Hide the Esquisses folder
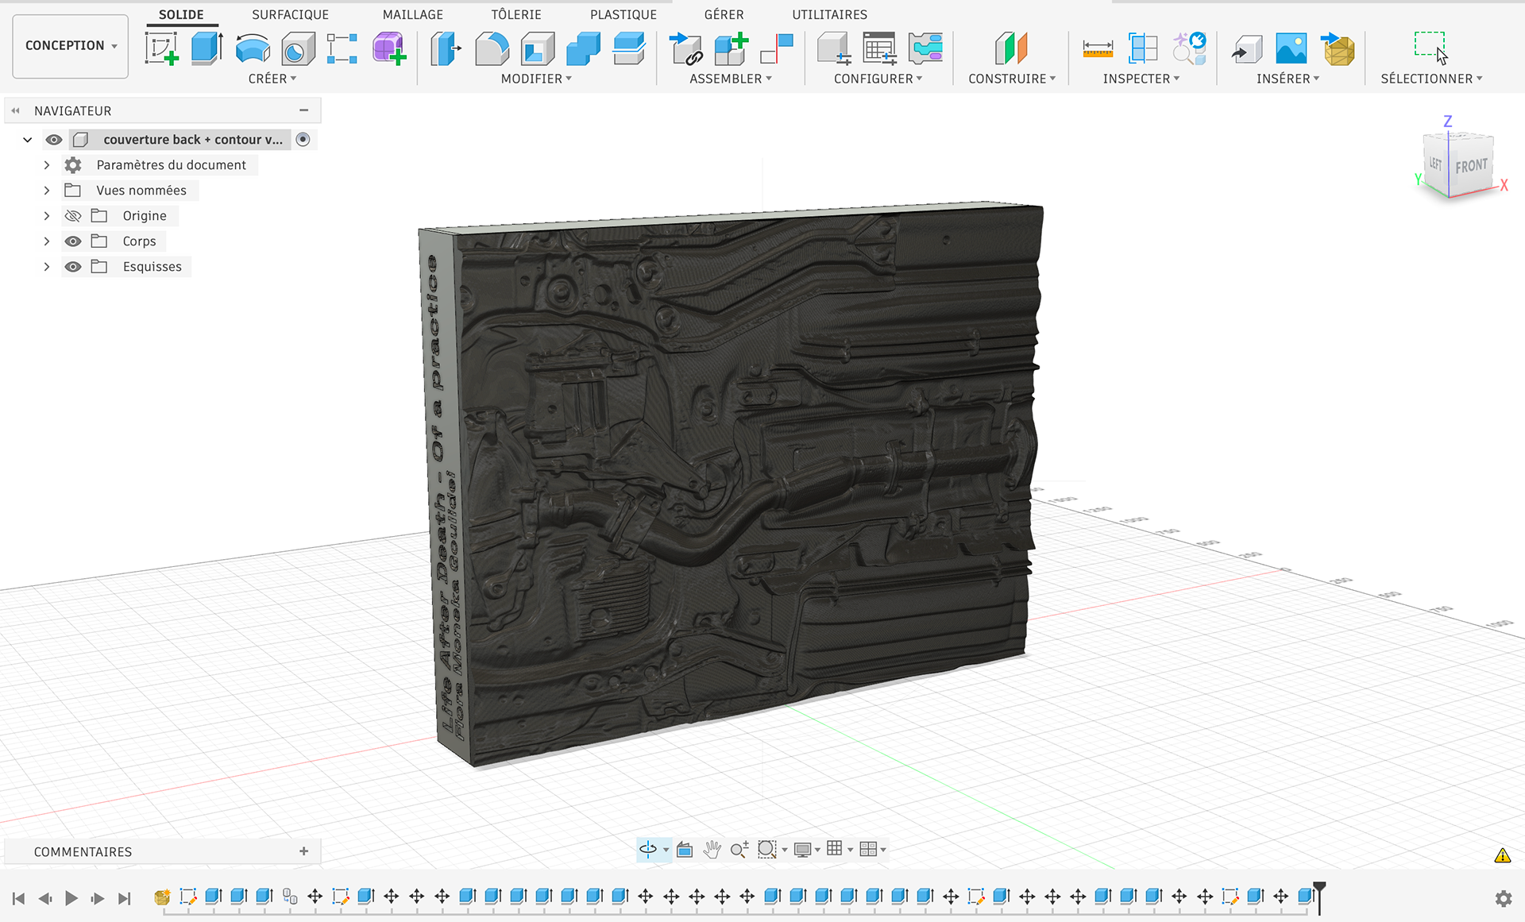Image resolution: width=1525 pixels, height=922 pixels. click(x=73, y=267)
